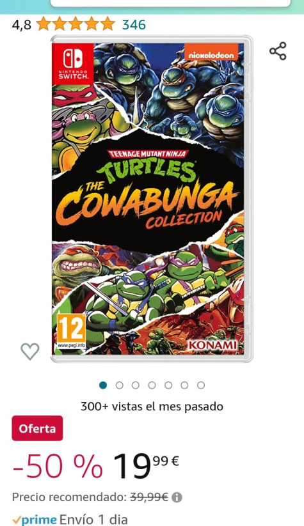Tap the 4,8 rating score

pyautogui.click(x=22, y=25)
